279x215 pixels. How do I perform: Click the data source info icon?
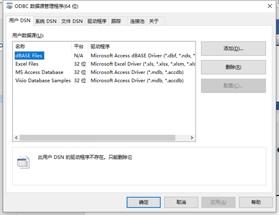coord(23,162)
